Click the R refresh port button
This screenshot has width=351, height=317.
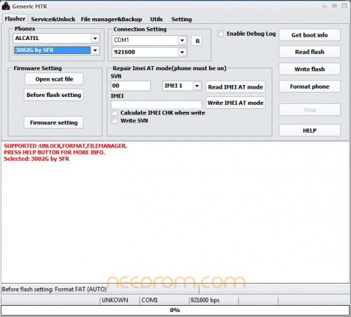click(x=197, y=41)
